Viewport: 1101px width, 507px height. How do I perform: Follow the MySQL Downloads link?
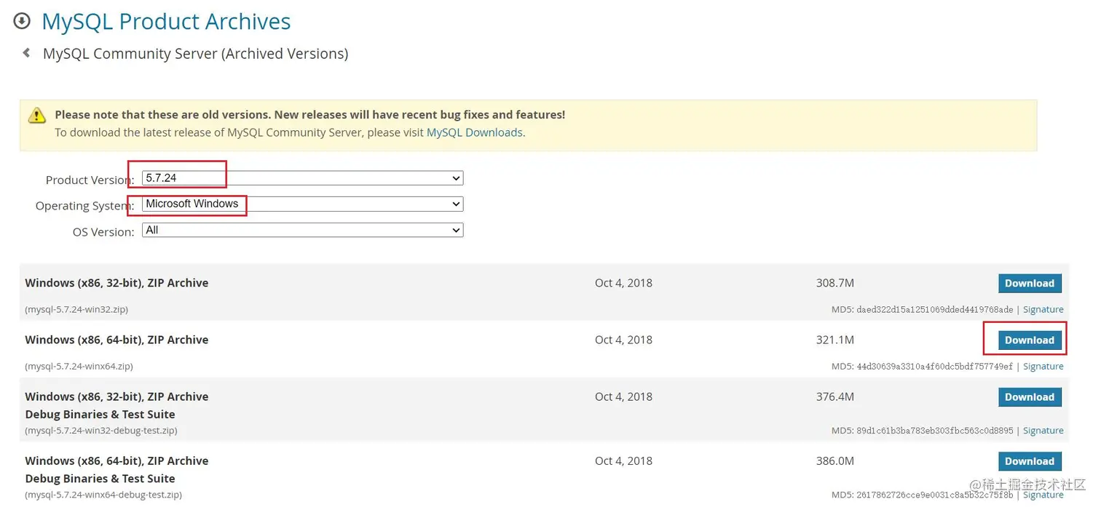tap(474, 132)
